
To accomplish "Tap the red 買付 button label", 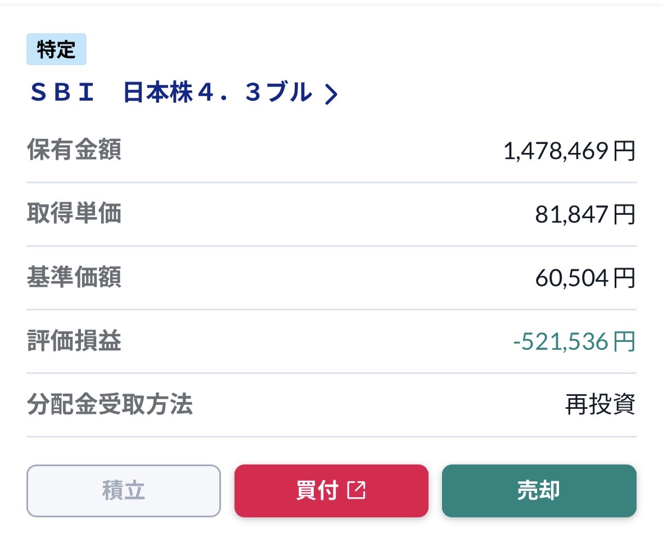I will (317, 490).
